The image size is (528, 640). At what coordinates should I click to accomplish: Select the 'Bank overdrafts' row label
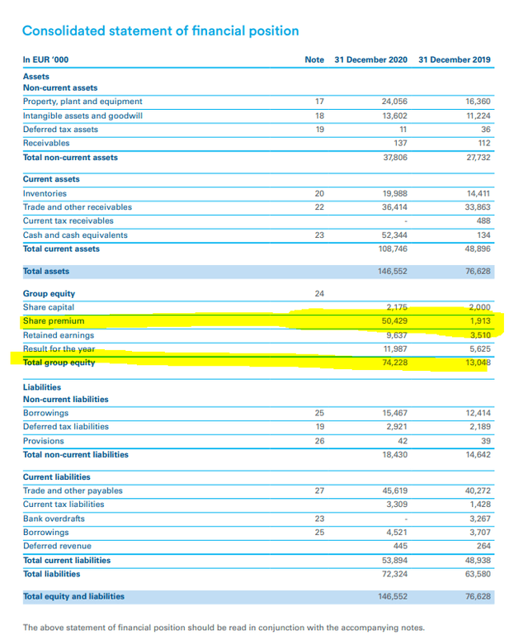coord(54,519)
